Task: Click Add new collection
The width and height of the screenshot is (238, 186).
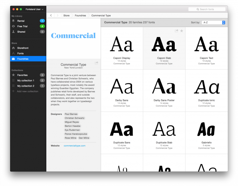Action: [27, 92]
